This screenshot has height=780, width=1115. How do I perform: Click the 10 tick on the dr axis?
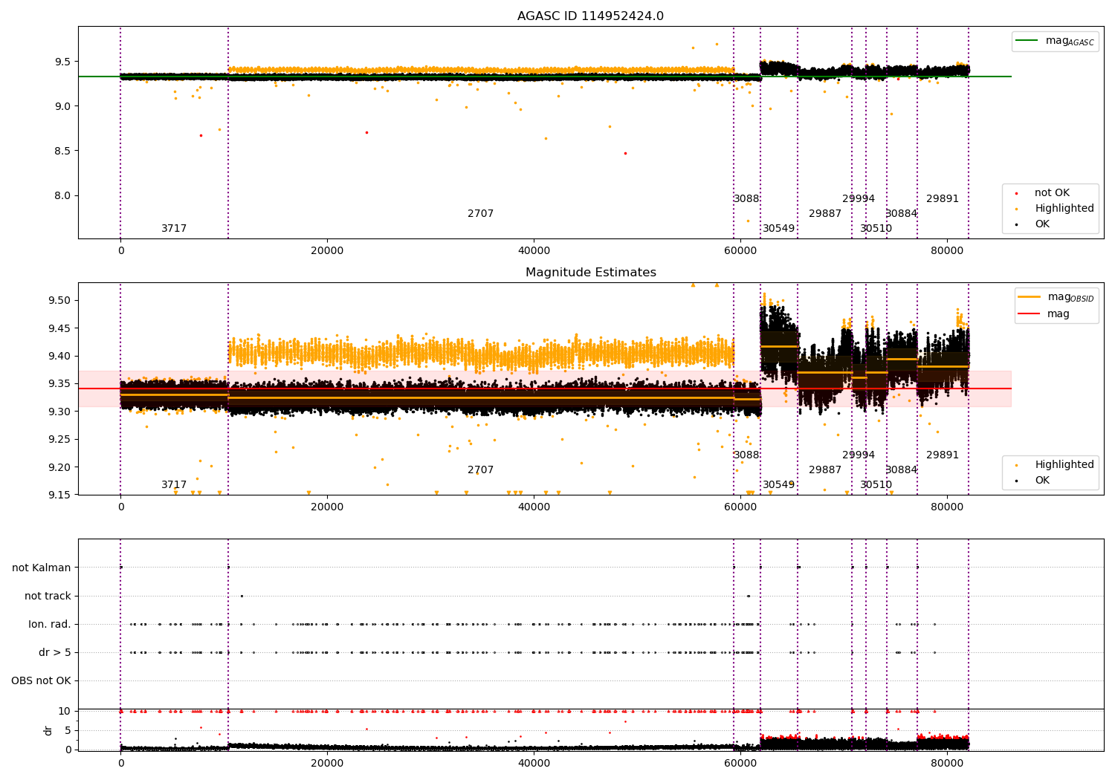tap(65, 712)
